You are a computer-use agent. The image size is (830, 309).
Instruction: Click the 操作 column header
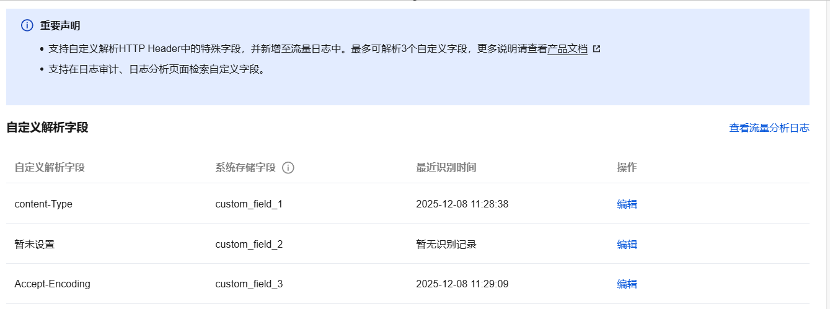pyautogui.click(x=627, y=168)
